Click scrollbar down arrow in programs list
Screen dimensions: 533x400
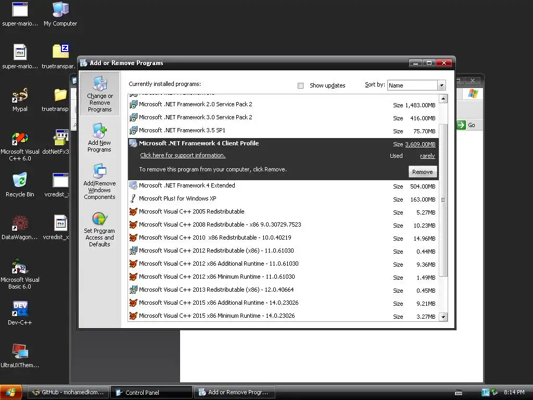click(x=443, y=317)
